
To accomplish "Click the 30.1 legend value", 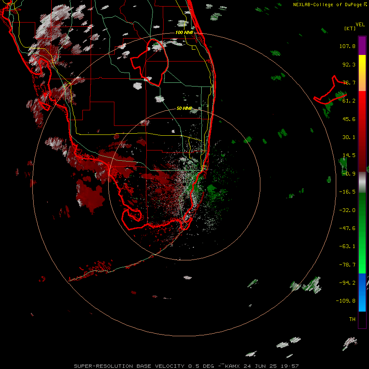I will coord(349,137).
